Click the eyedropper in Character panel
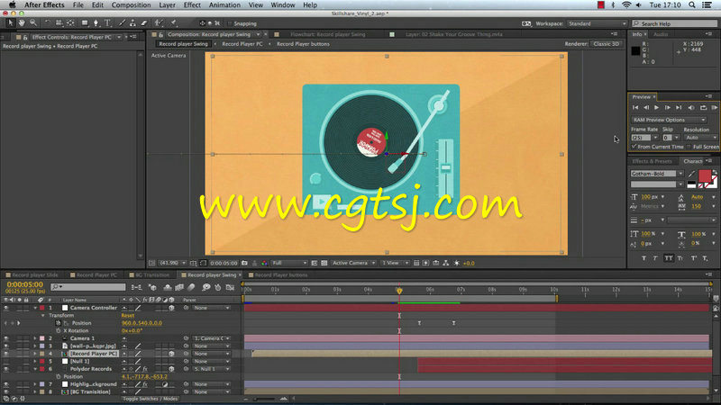Image resolution: width=721 pixels, height=405 pixels. (x=692, y=174)
